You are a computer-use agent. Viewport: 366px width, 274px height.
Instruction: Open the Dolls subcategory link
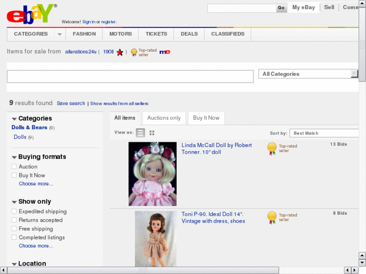(20, 137)
